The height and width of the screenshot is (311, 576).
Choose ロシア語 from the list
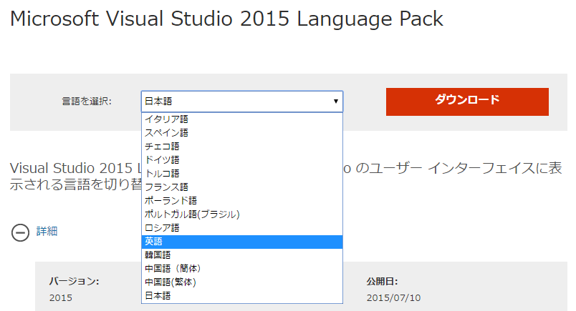pyautogui.click(x=241, y=228)
